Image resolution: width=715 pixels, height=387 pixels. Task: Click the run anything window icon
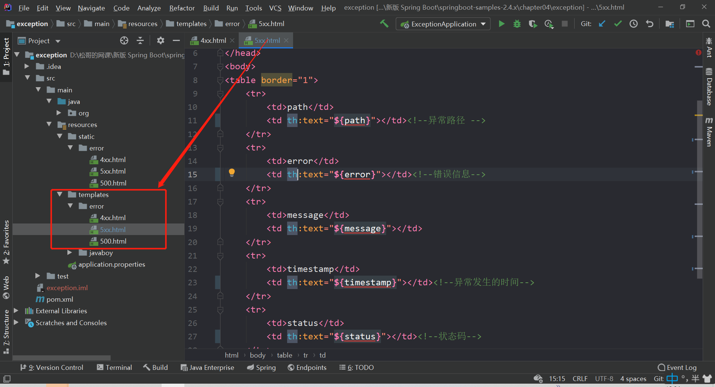[690, 24]
